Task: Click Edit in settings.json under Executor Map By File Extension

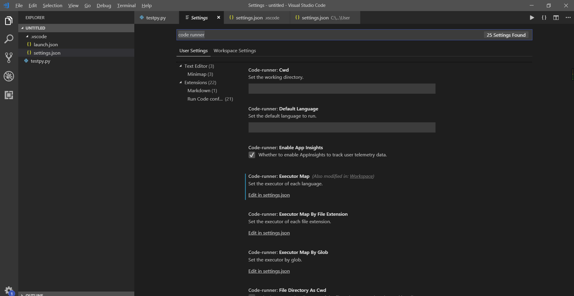Action: pyautogui.click(x=269, y=233)
